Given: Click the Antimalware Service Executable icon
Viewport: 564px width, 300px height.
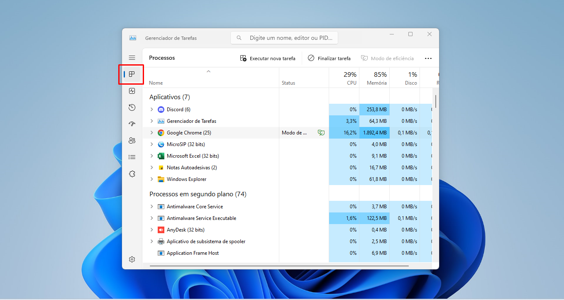Looking at the screenshot, I should (x=161, y=218).
